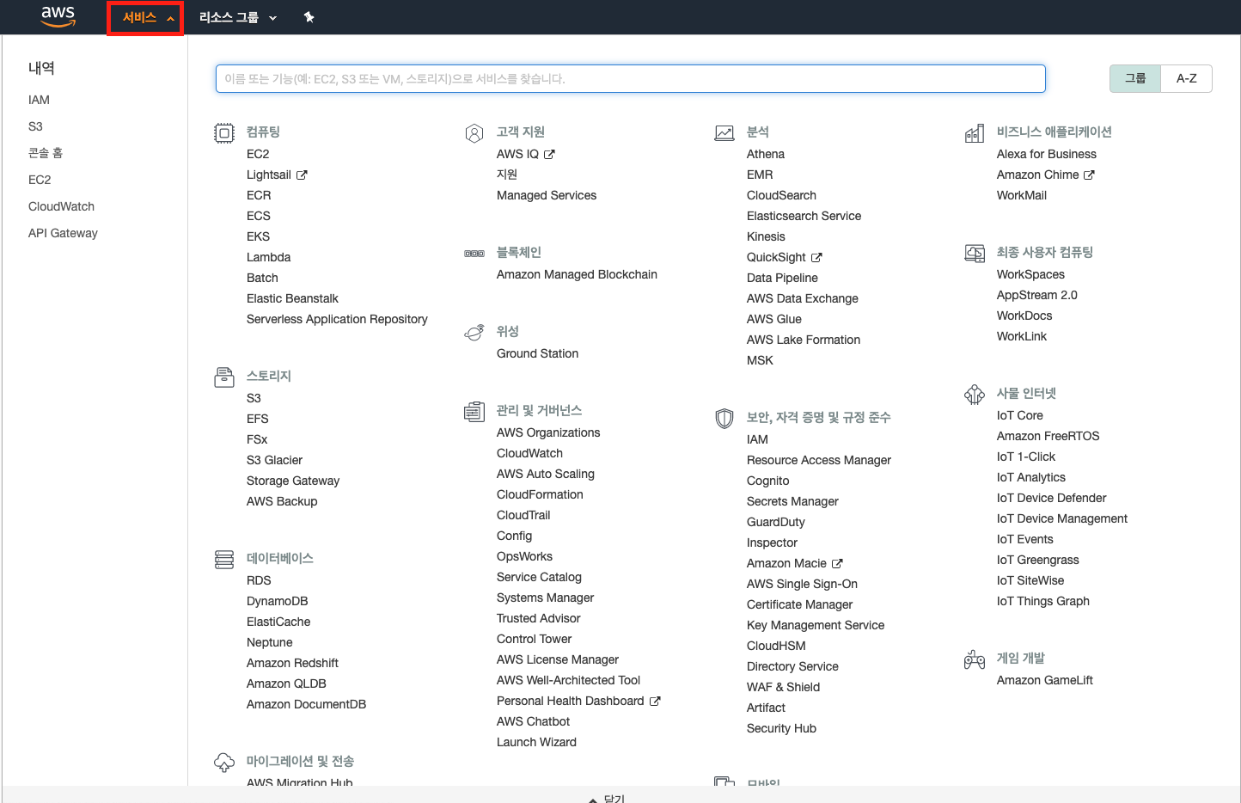Click the 컴퓨팅 (Compute) category icon
Screen dimensions: 1241x803
[x=223, y=132]
